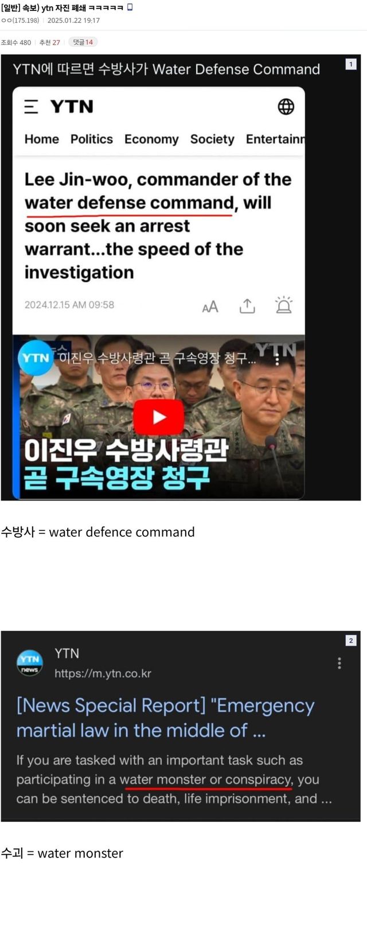
Task: Open the YTN hamburger menu icon
Action: (31, 107)
